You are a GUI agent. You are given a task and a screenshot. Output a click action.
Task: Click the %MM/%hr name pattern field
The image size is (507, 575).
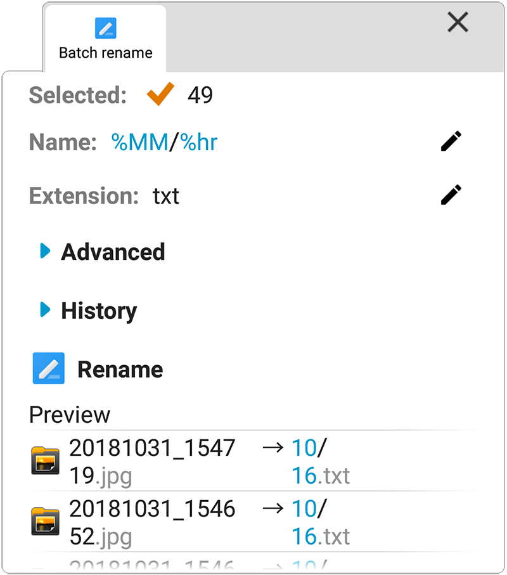point(164,142)
